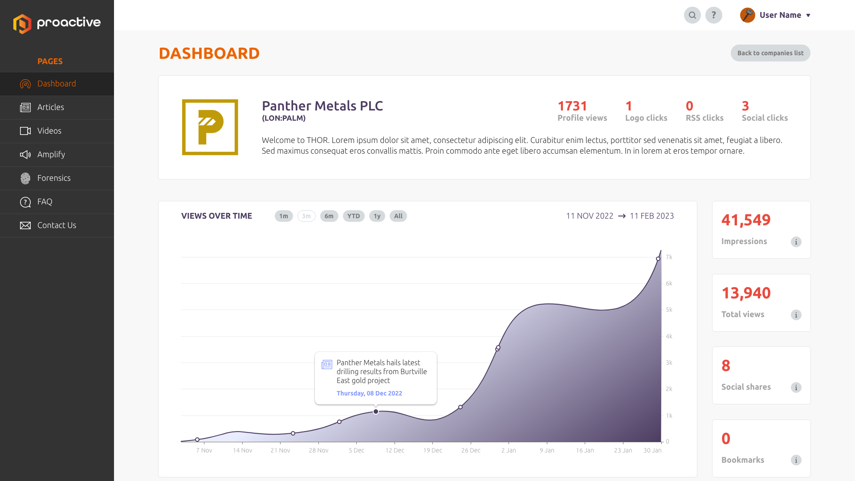Open the Social shares info icon

click(796, 387)
